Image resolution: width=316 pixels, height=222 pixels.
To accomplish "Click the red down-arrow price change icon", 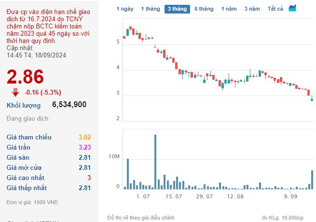I will click(x=15, y=92).
